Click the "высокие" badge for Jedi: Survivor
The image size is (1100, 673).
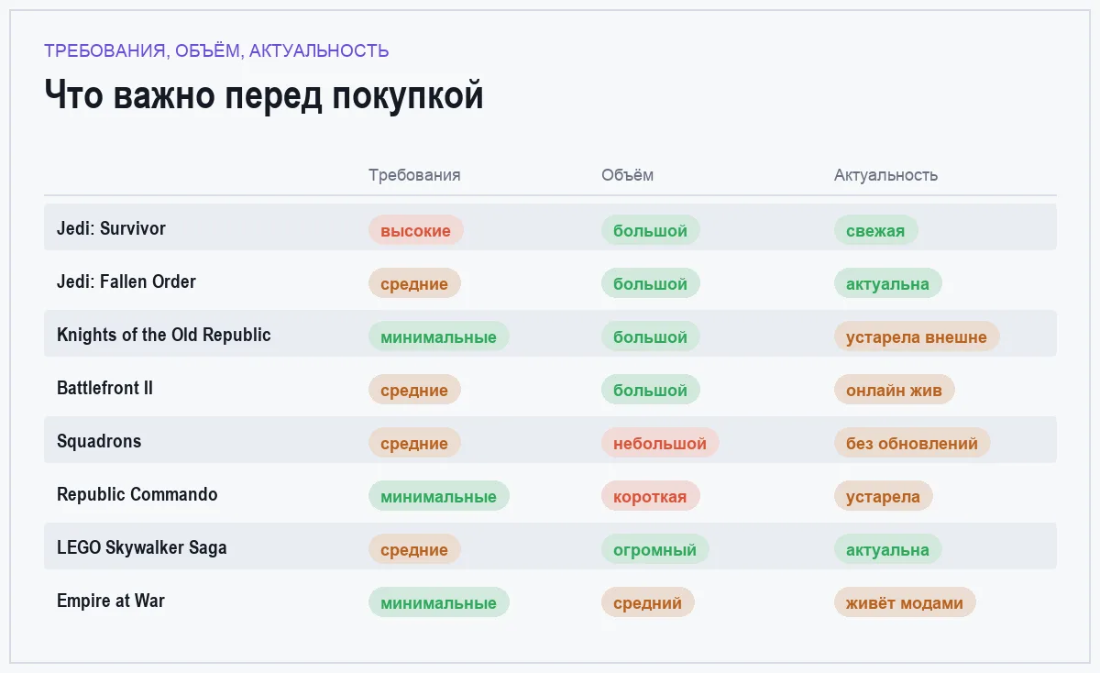tap(416, 230)
